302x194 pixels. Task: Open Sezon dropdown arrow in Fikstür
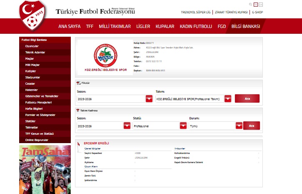point(149,99)
